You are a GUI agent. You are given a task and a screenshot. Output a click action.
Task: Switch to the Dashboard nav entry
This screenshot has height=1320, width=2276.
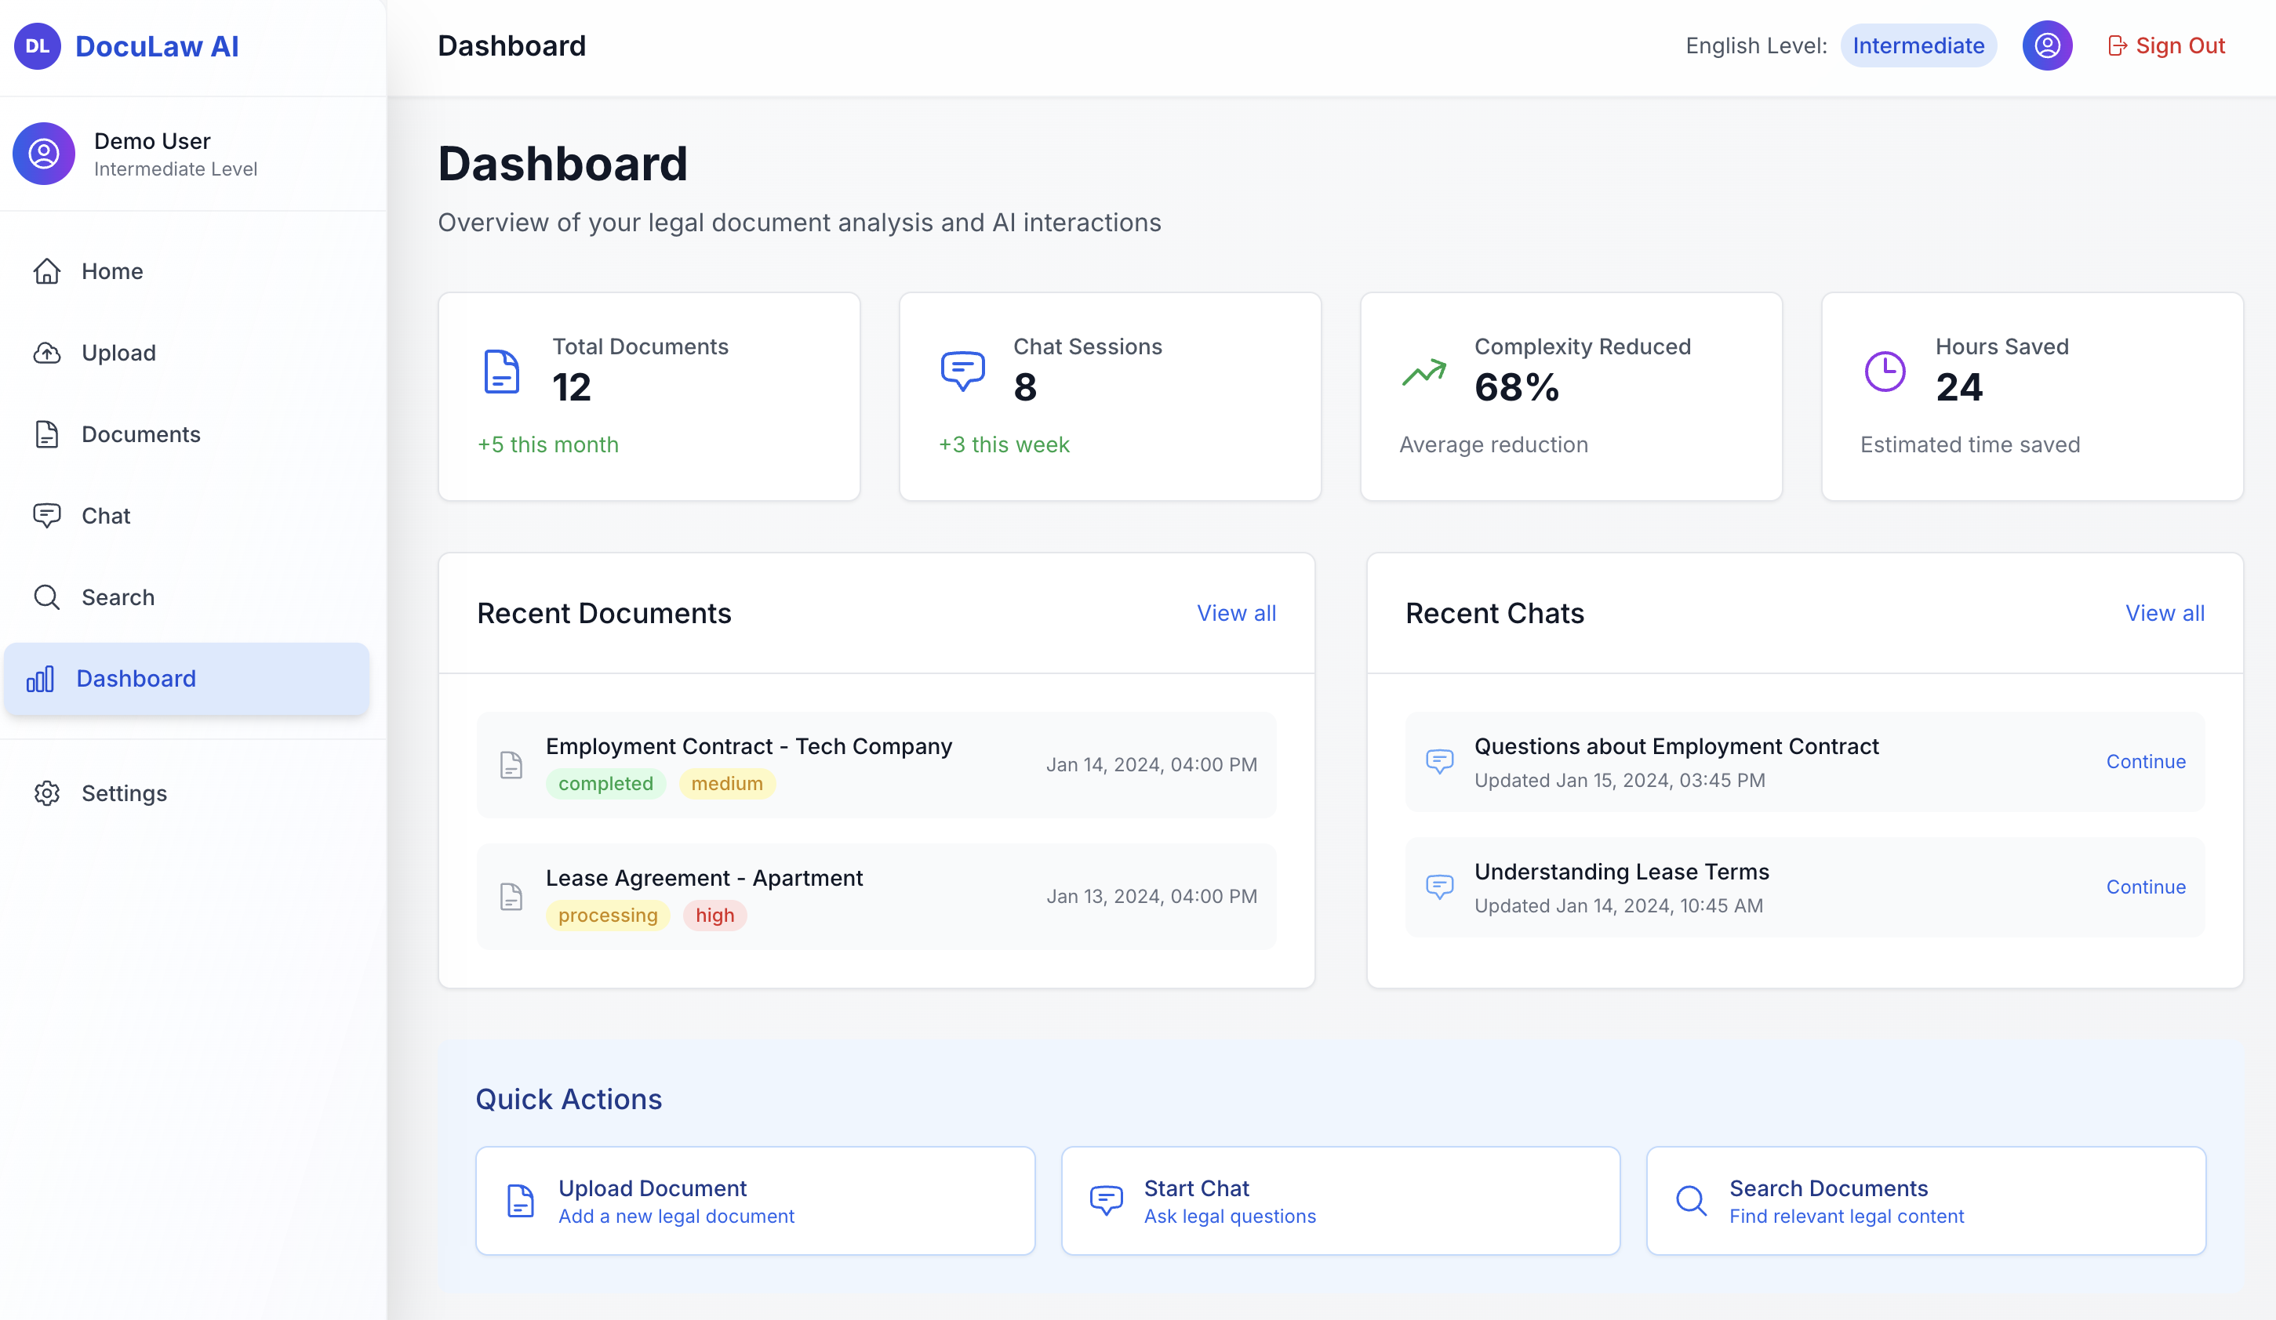pos(136,678)
